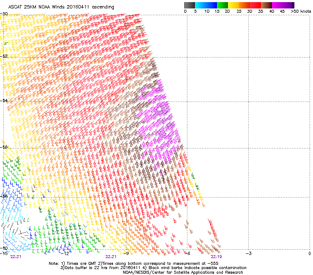Click the '0' longitude label on bottom axis
Viewport: 313px width, 275px height.
point(310,253)
